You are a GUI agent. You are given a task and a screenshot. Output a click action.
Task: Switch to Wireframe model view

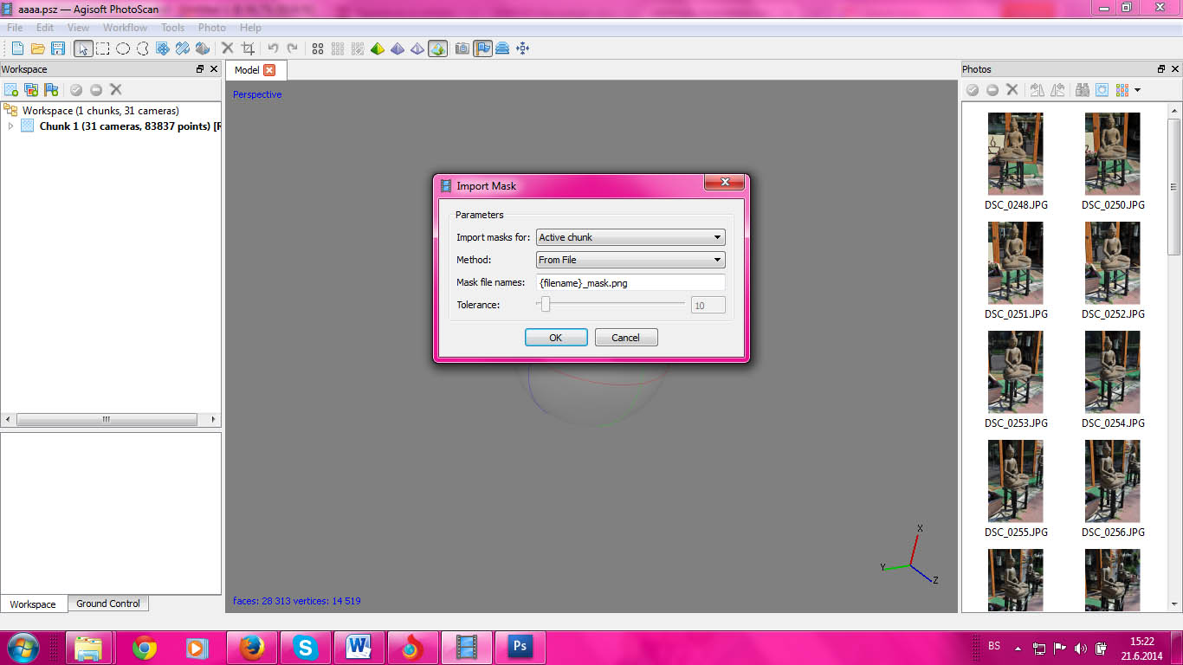[417, 48]
